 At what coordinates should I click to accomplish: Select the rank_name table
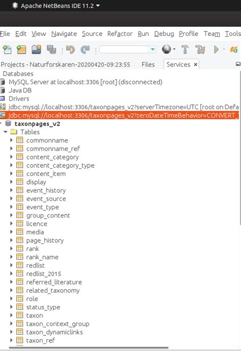(x=42, y=257)
